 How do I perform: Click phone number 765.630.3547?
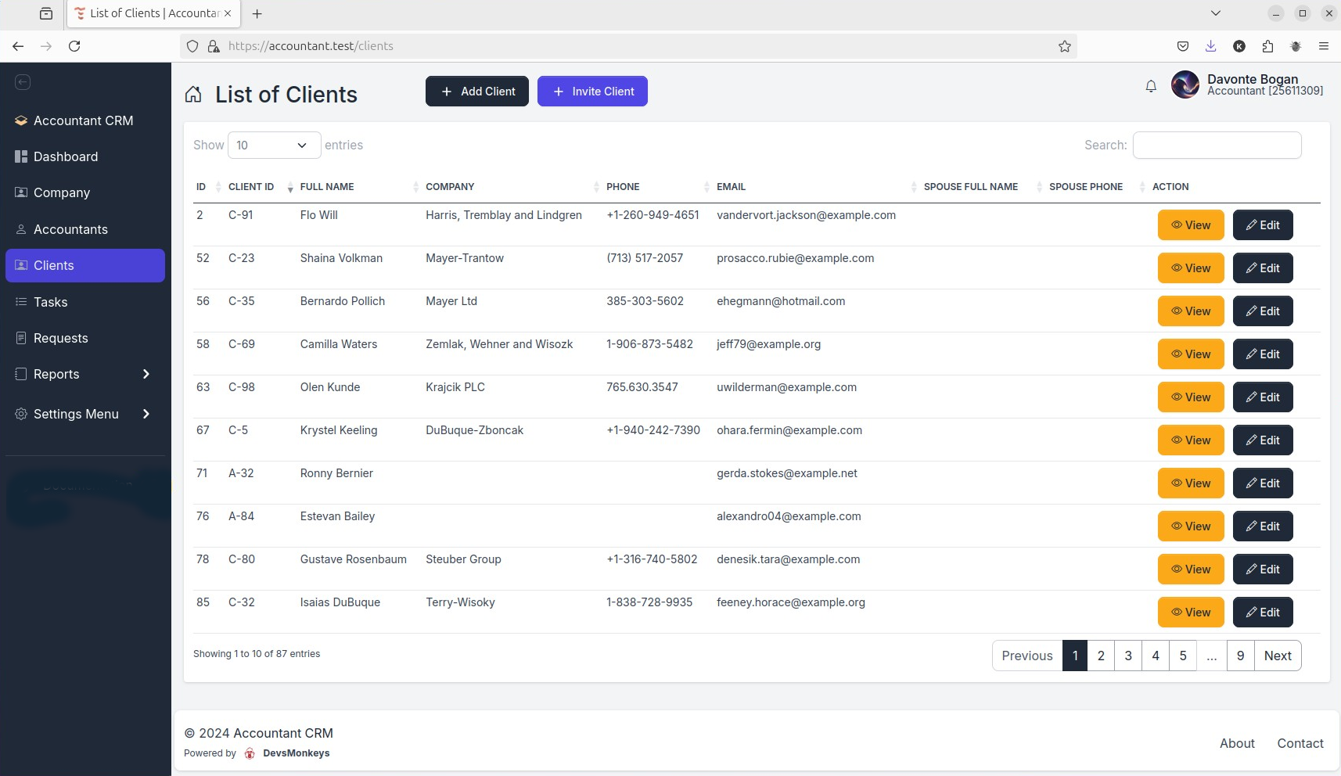[x=642, y=387]
